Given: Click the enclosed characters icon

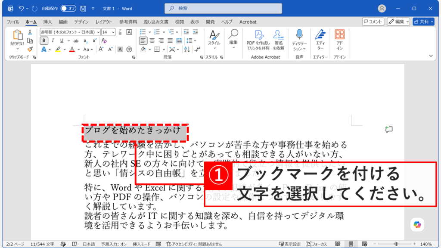Looking at the screenshot, I should click(x=129, y=50).
